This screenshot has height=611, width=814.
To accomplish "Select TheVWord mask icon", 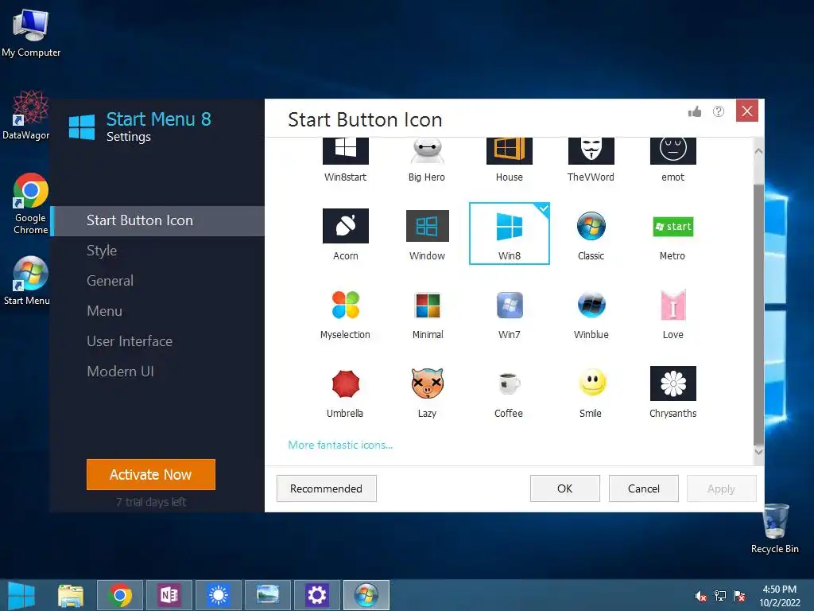I will (591, 160).
